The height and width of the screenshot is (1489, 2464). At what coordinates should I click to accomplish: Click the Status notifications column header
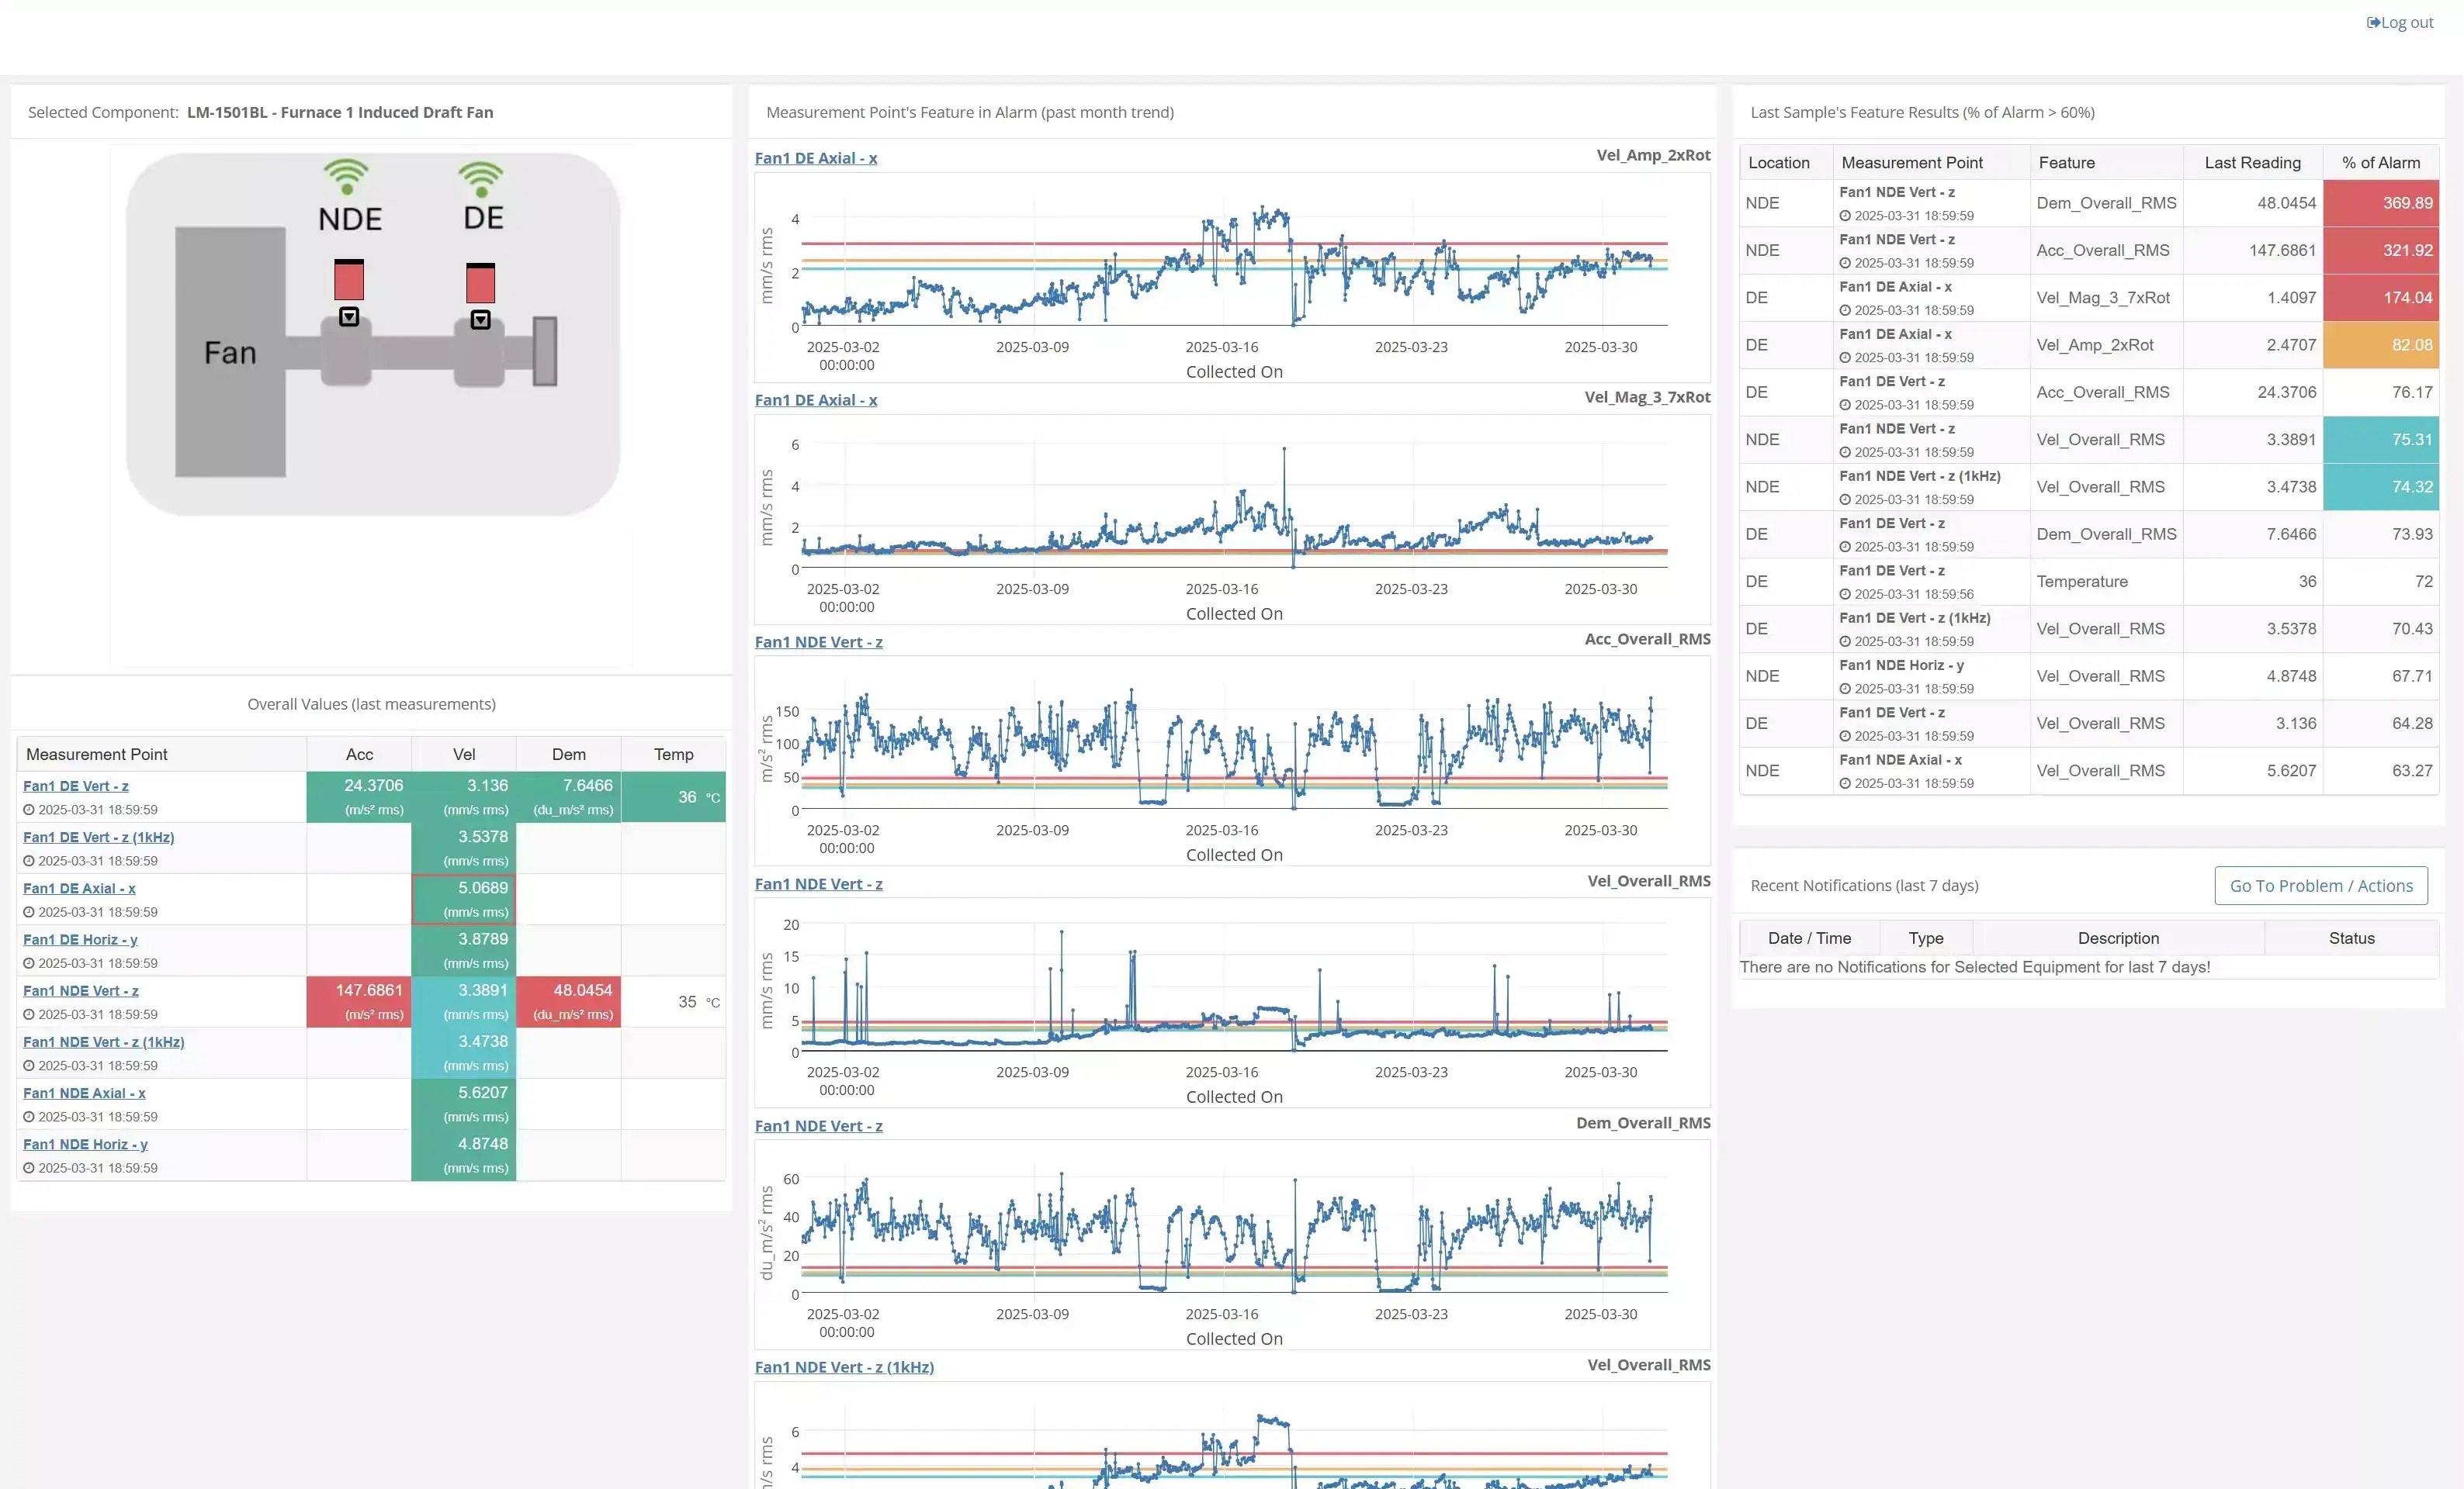click(2351, 938)
